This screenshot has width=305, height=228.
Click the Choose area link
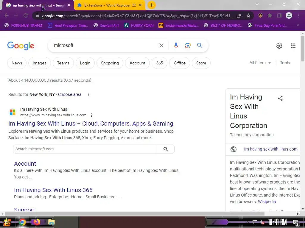(69, 94)
